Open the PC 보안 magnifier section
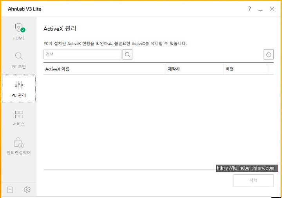Screen dimensions: 282x198 [19, 60]
